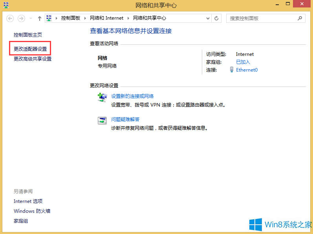Go up one level with the Up arrow

coord(40,18)
